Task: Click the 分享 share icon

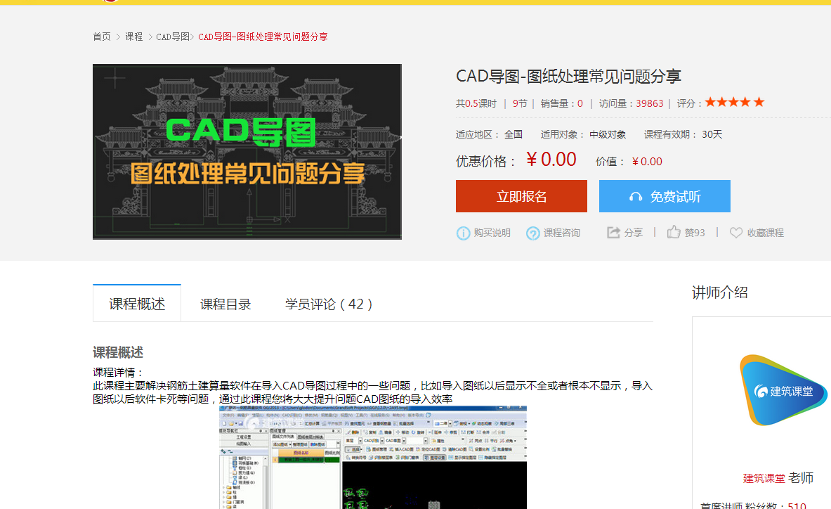Action: pos(613,232)
